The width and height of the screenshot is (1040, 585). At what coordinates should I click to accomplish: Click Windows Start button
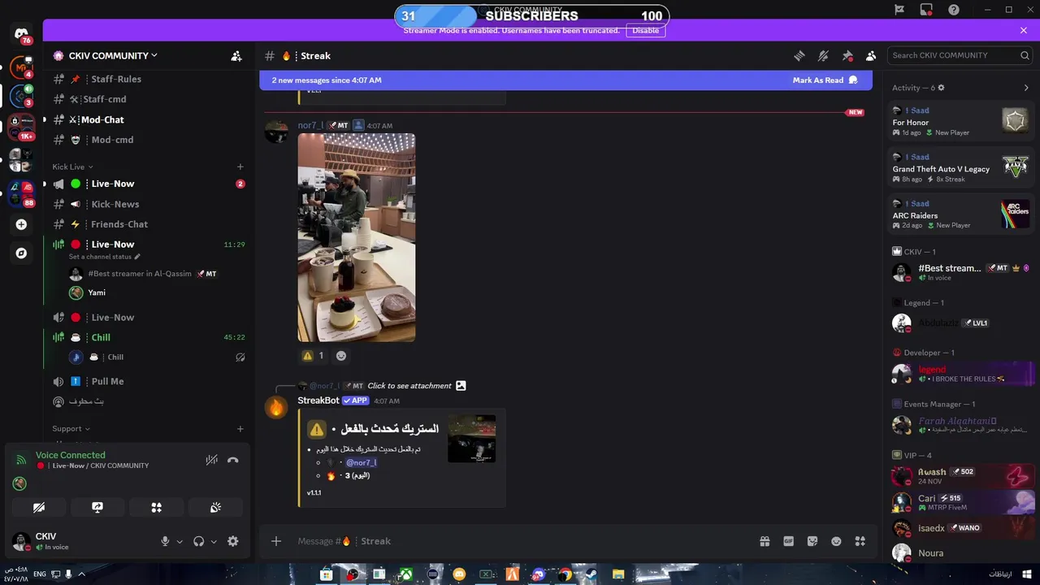click(1026, 574)
